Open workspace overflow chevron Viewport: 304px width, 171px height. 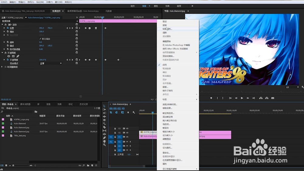tap(192, 6)
